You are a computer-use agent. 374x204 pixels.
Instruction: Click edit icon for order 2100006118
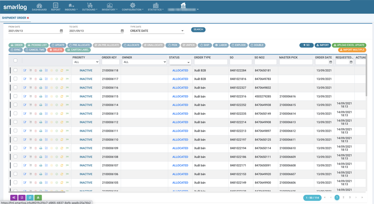point(25,70)
